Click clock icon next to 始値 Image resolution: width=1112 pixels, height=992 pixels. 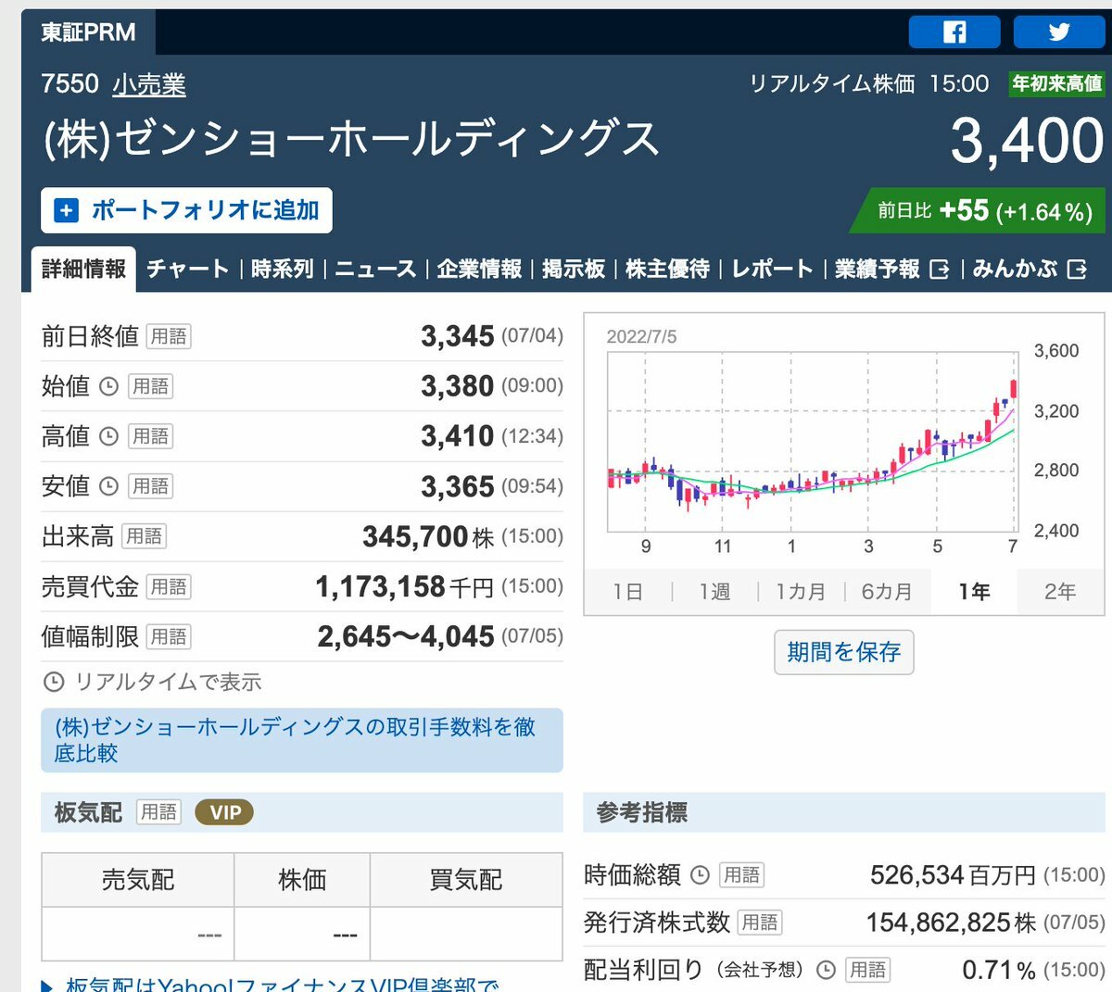(x=108, y=386)
